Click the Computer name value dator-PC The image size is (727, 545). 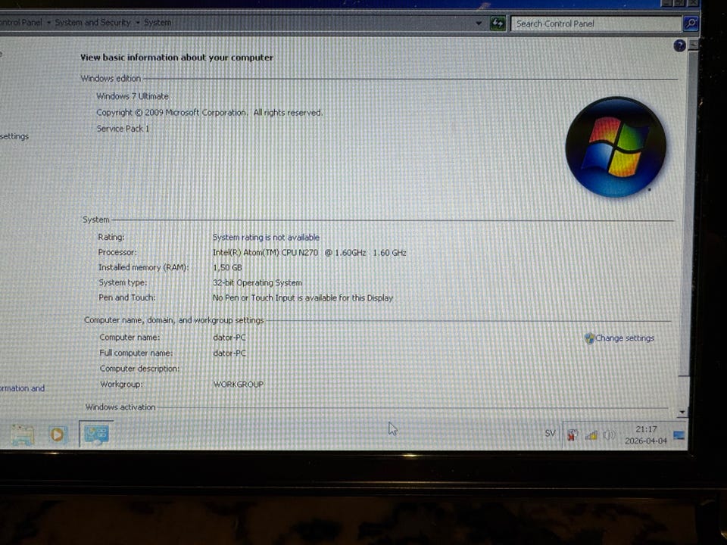coord(229,338)
